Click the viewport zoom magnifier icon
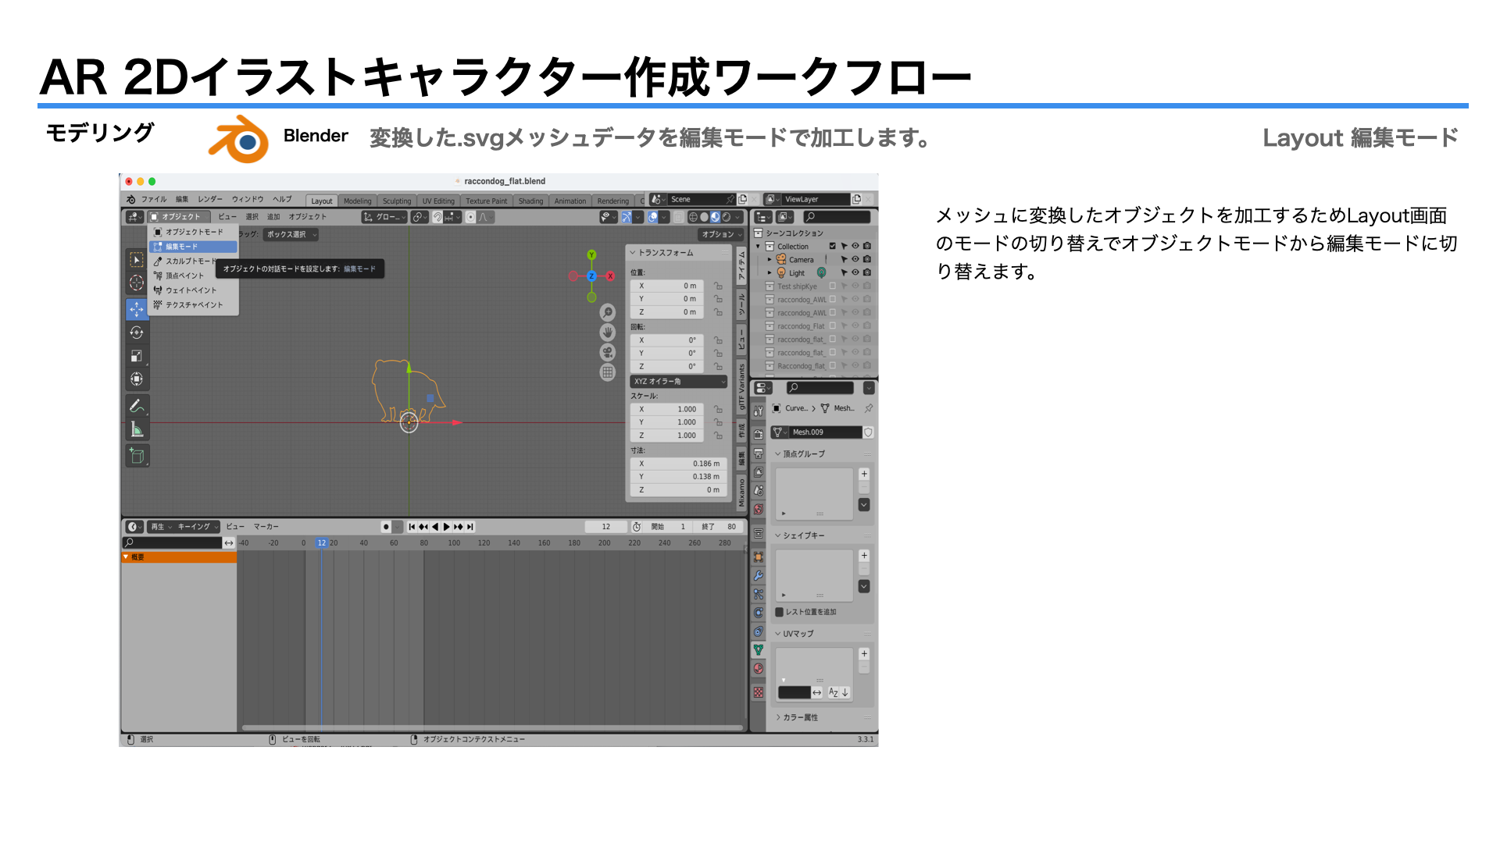The image size is (1500, 843). tap(608, 312)
